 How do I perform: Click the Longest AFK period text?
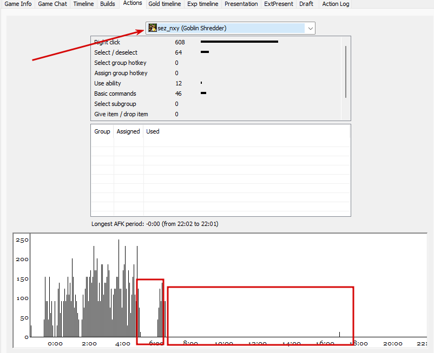coord(155,224)
